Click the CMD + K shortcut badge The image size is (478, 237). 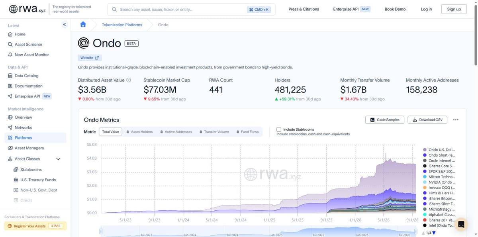259,10
